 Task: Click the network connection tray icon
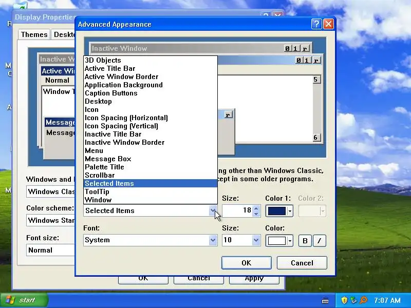pyautogui.click(x=353, y=300)
